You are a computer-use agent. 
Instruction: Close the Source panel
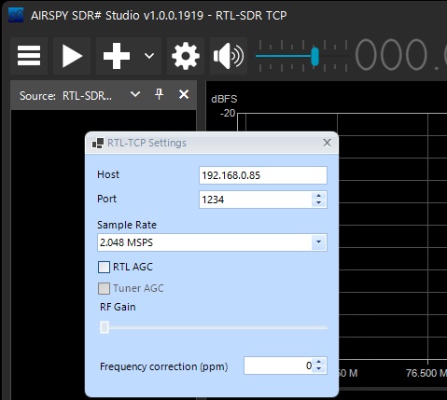(x=184, y=94)
